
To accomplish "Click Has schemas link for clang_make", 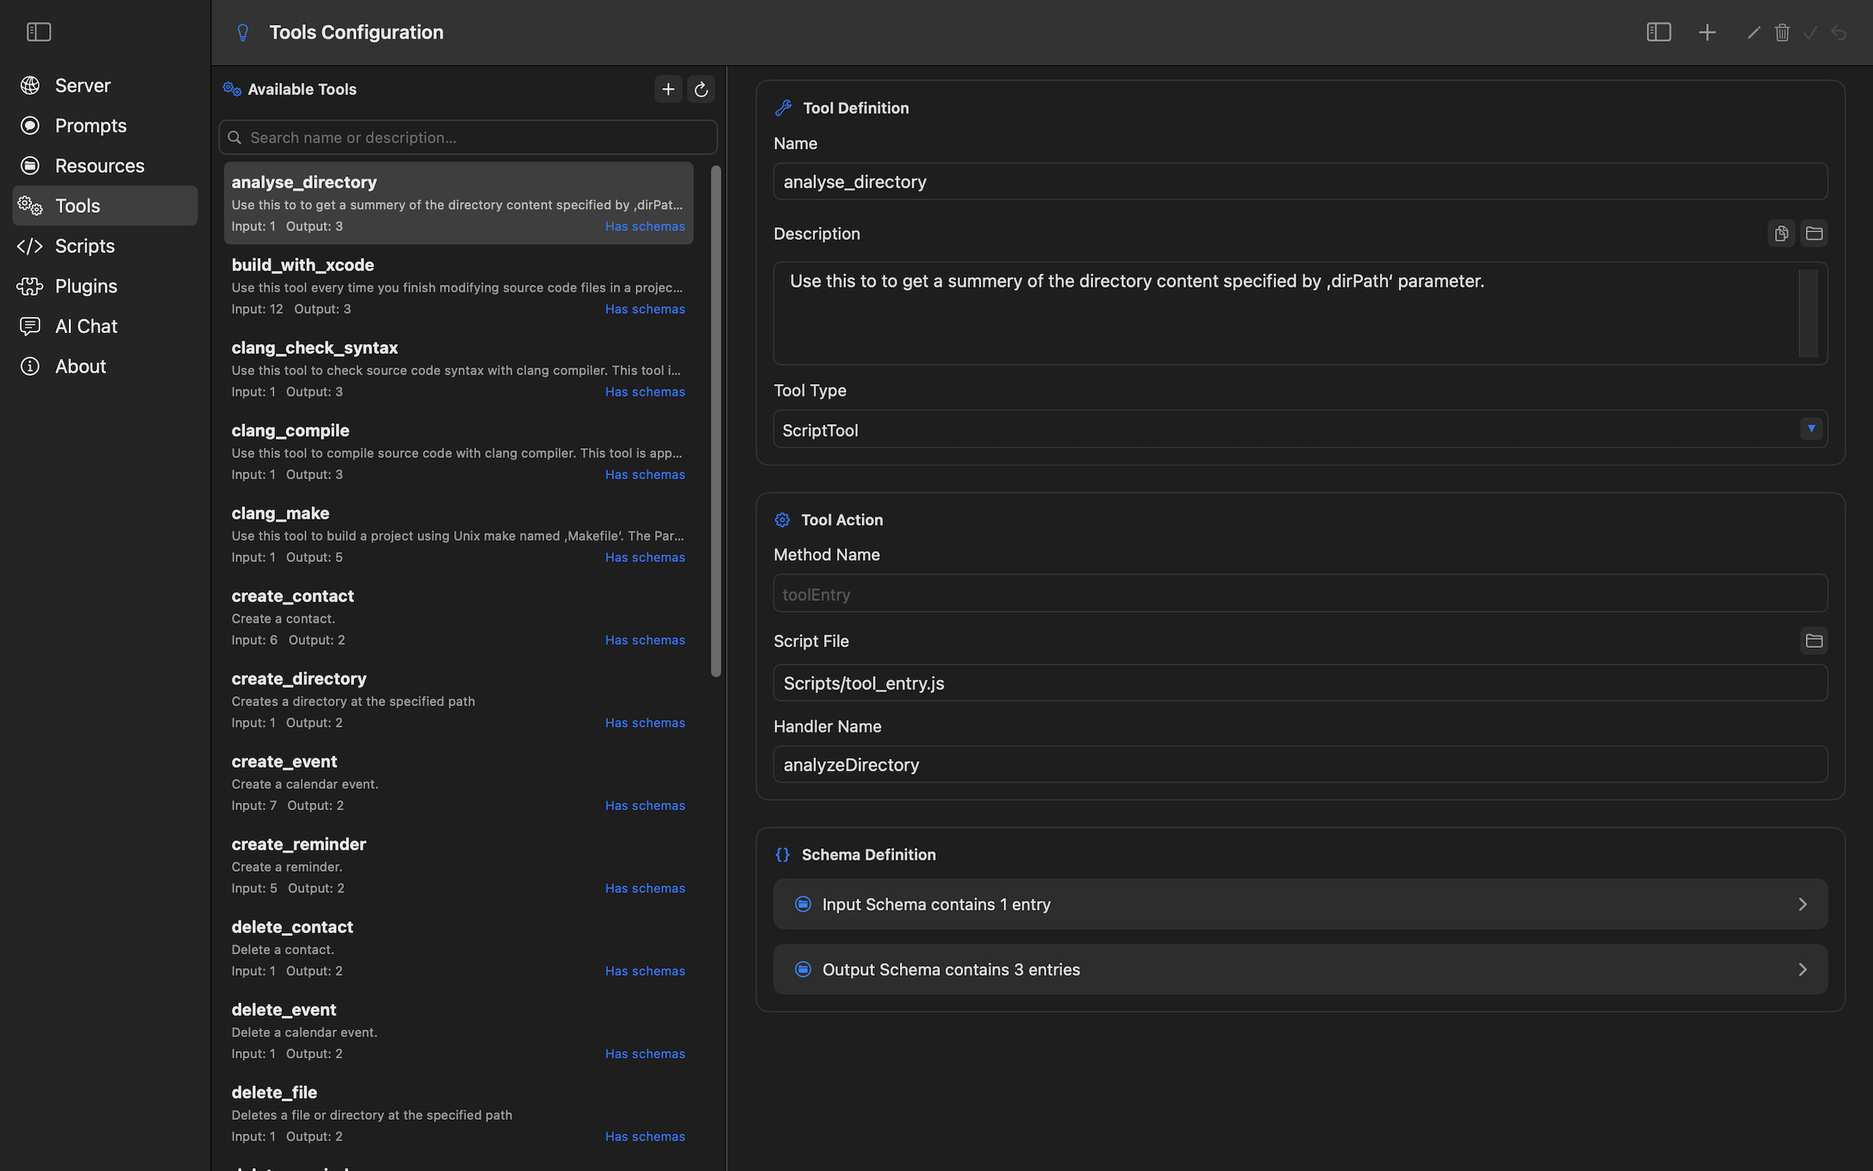I will [645, 558].
